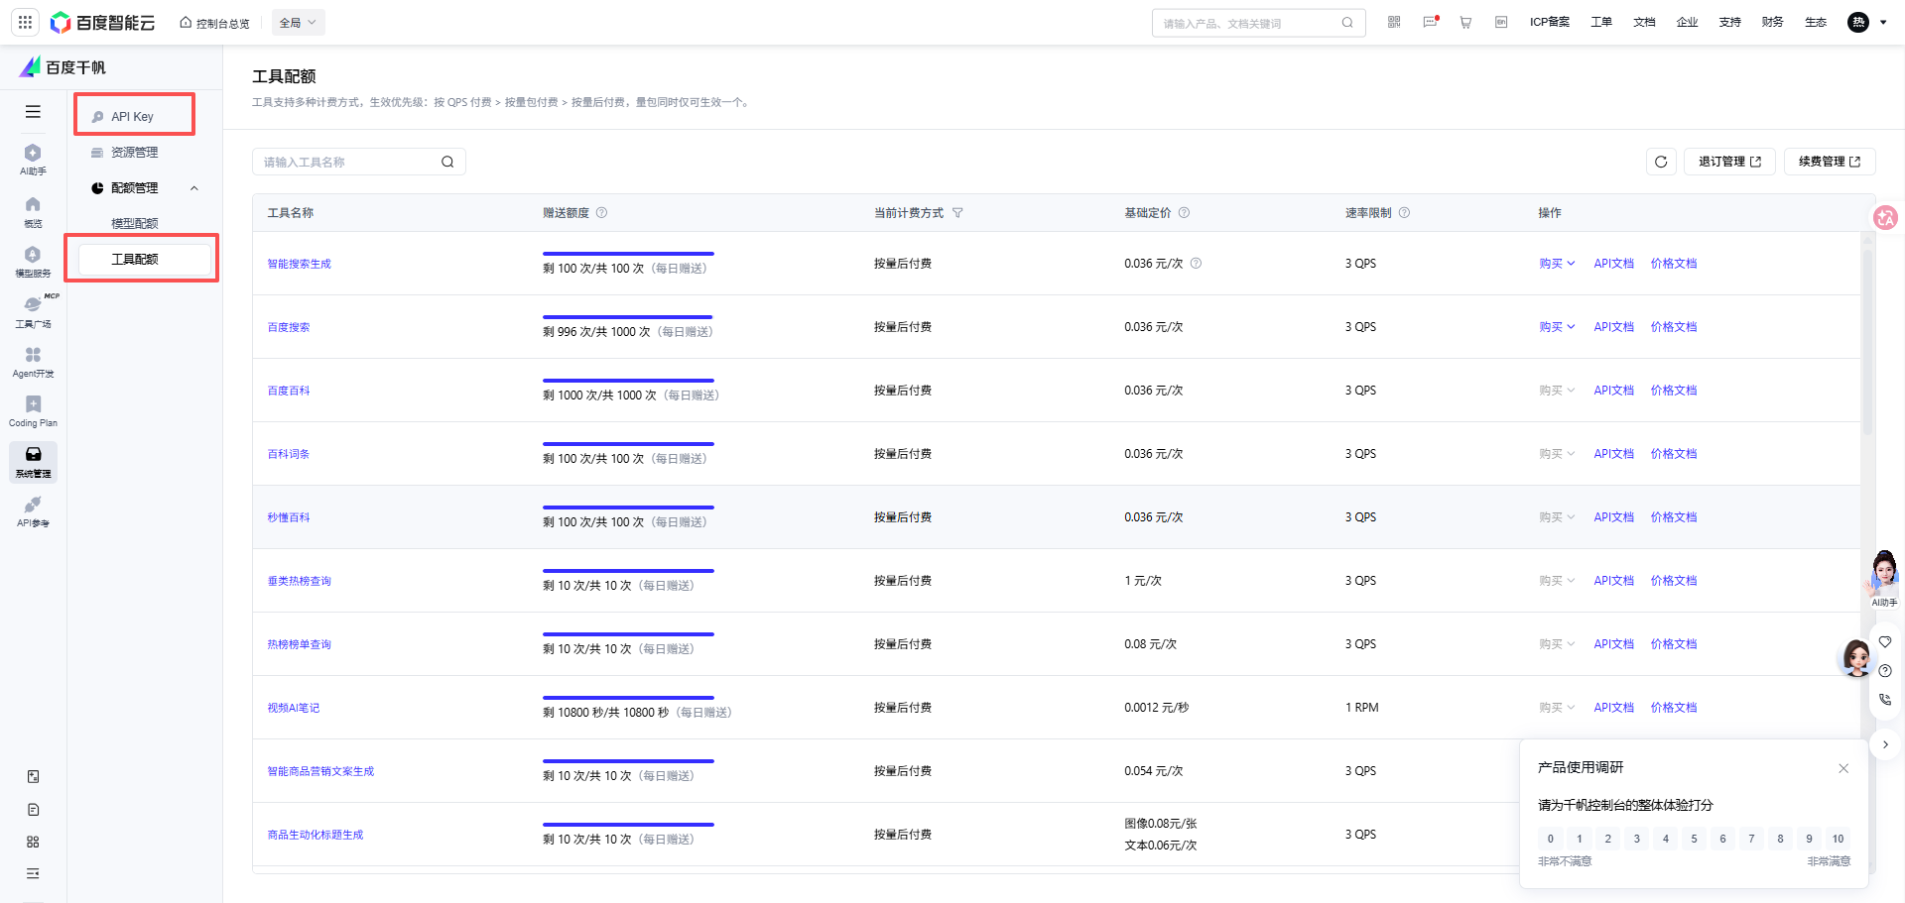Open 工具广场 MCP in the sidebar

[x=33, y=311]
